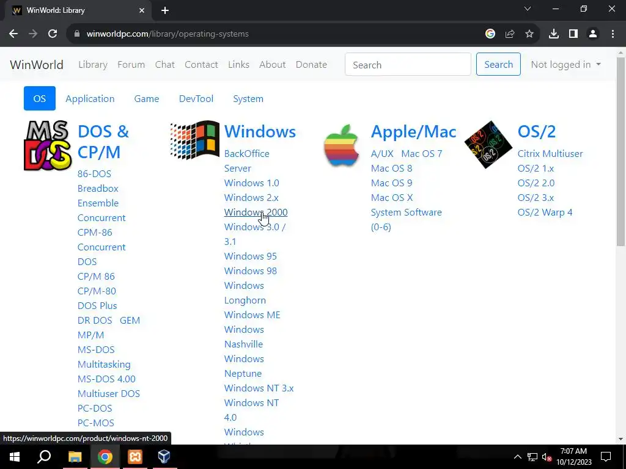626x469 pixels.
Task: Click the OS/2 logo image
Action: pyautogui.click(x=488, y=144)
